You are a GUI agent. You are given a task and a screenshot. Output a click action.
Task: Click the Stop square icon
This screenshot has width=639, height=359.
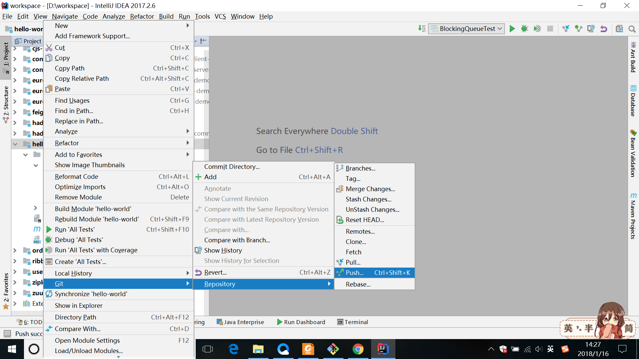[x=550, y=29]
